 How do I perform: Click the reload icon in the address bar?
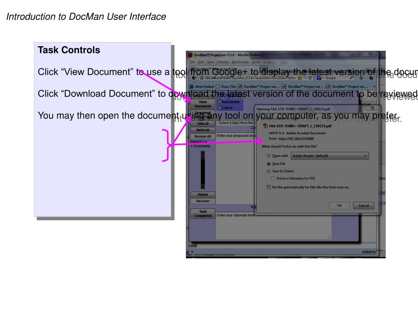310,78
